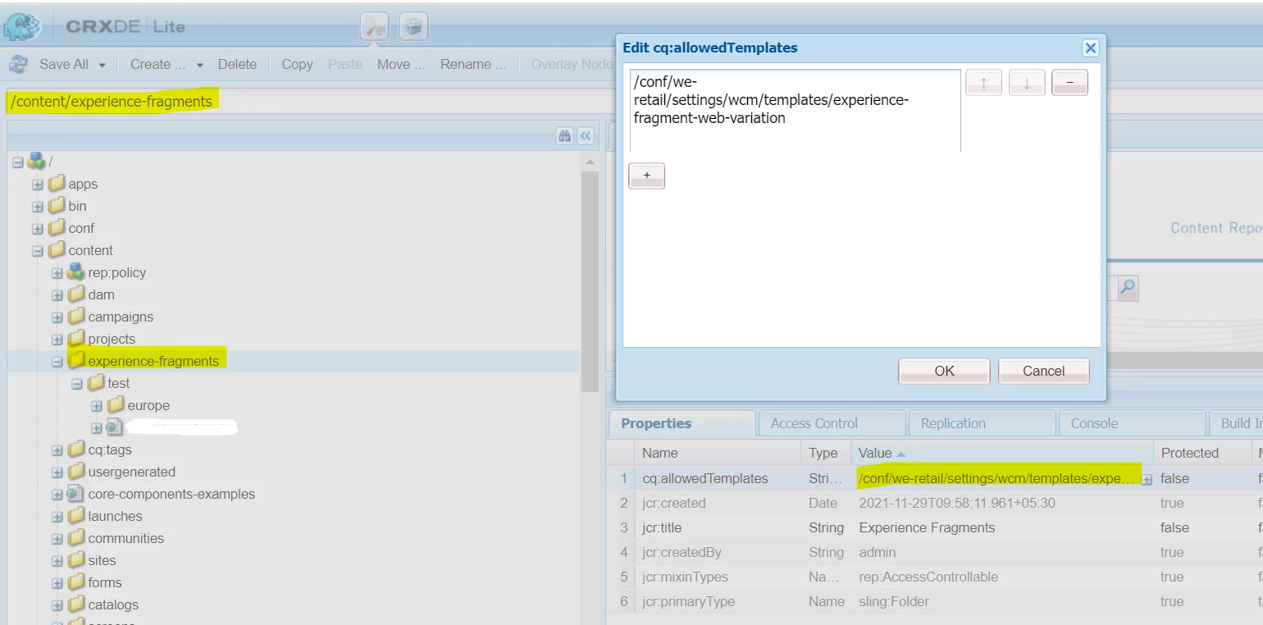This screenshot has width=1263, height=625.
Task: Open the tools icon in header
Action: 375,27
